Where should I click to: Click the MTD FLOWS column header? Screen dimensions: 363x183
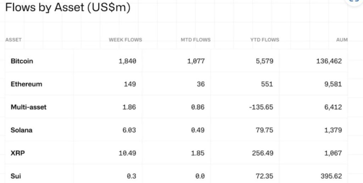tap(195, 40)
